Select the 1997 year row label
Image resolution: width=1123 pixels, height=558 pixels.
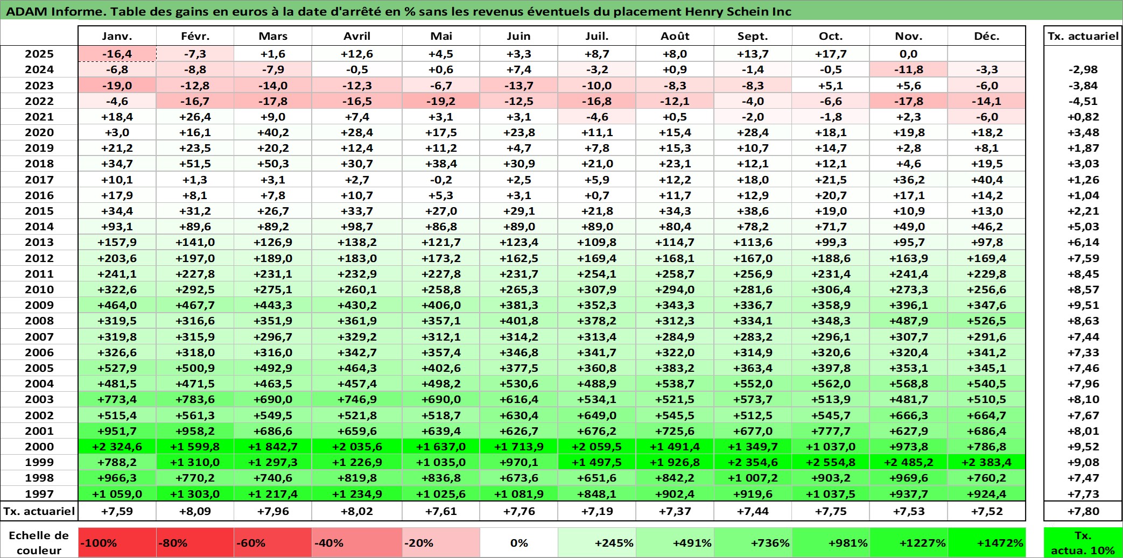coord(39,494)
